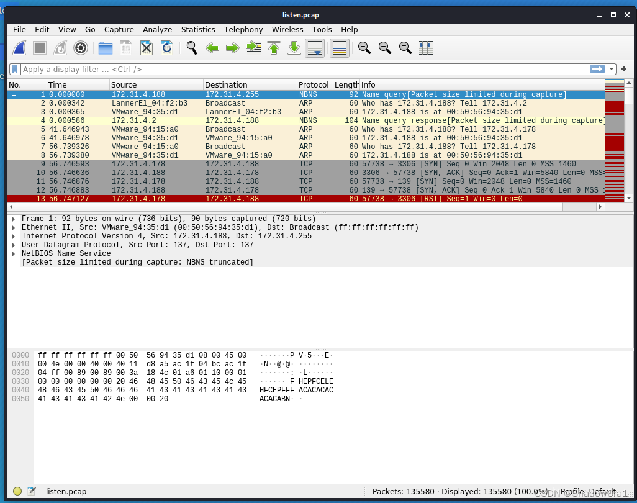Jump to the last packet icon
This screenshot has height=503, width=637.
(294, 48)
